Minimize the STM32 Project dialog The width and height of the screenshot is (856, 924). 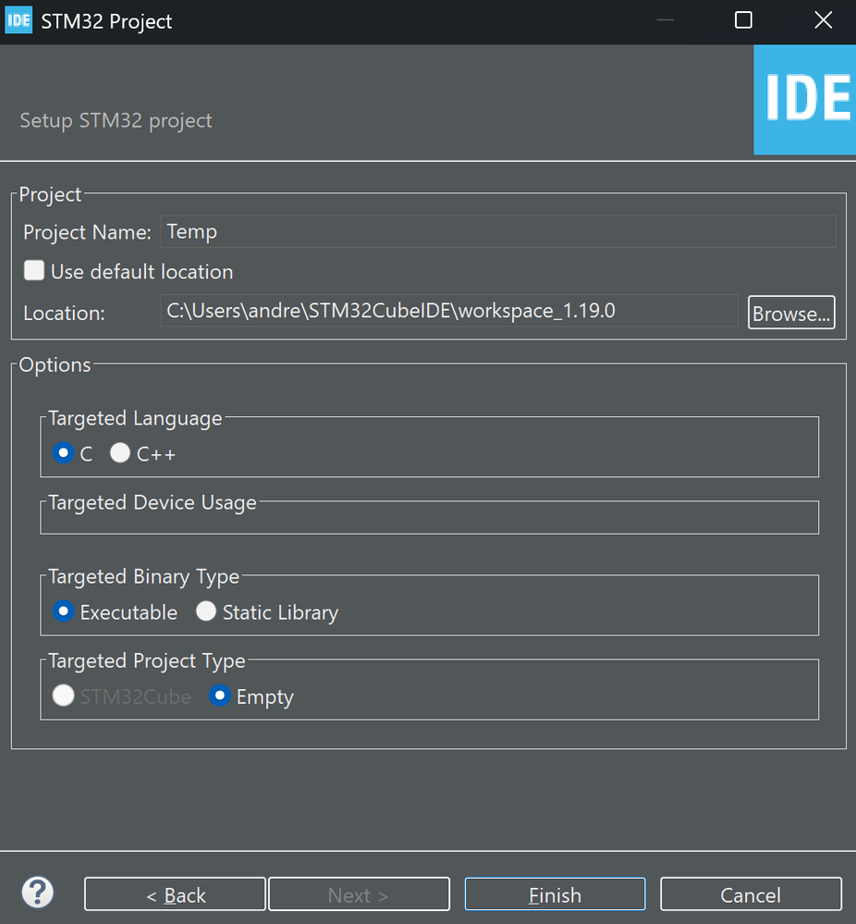[665, 20]
